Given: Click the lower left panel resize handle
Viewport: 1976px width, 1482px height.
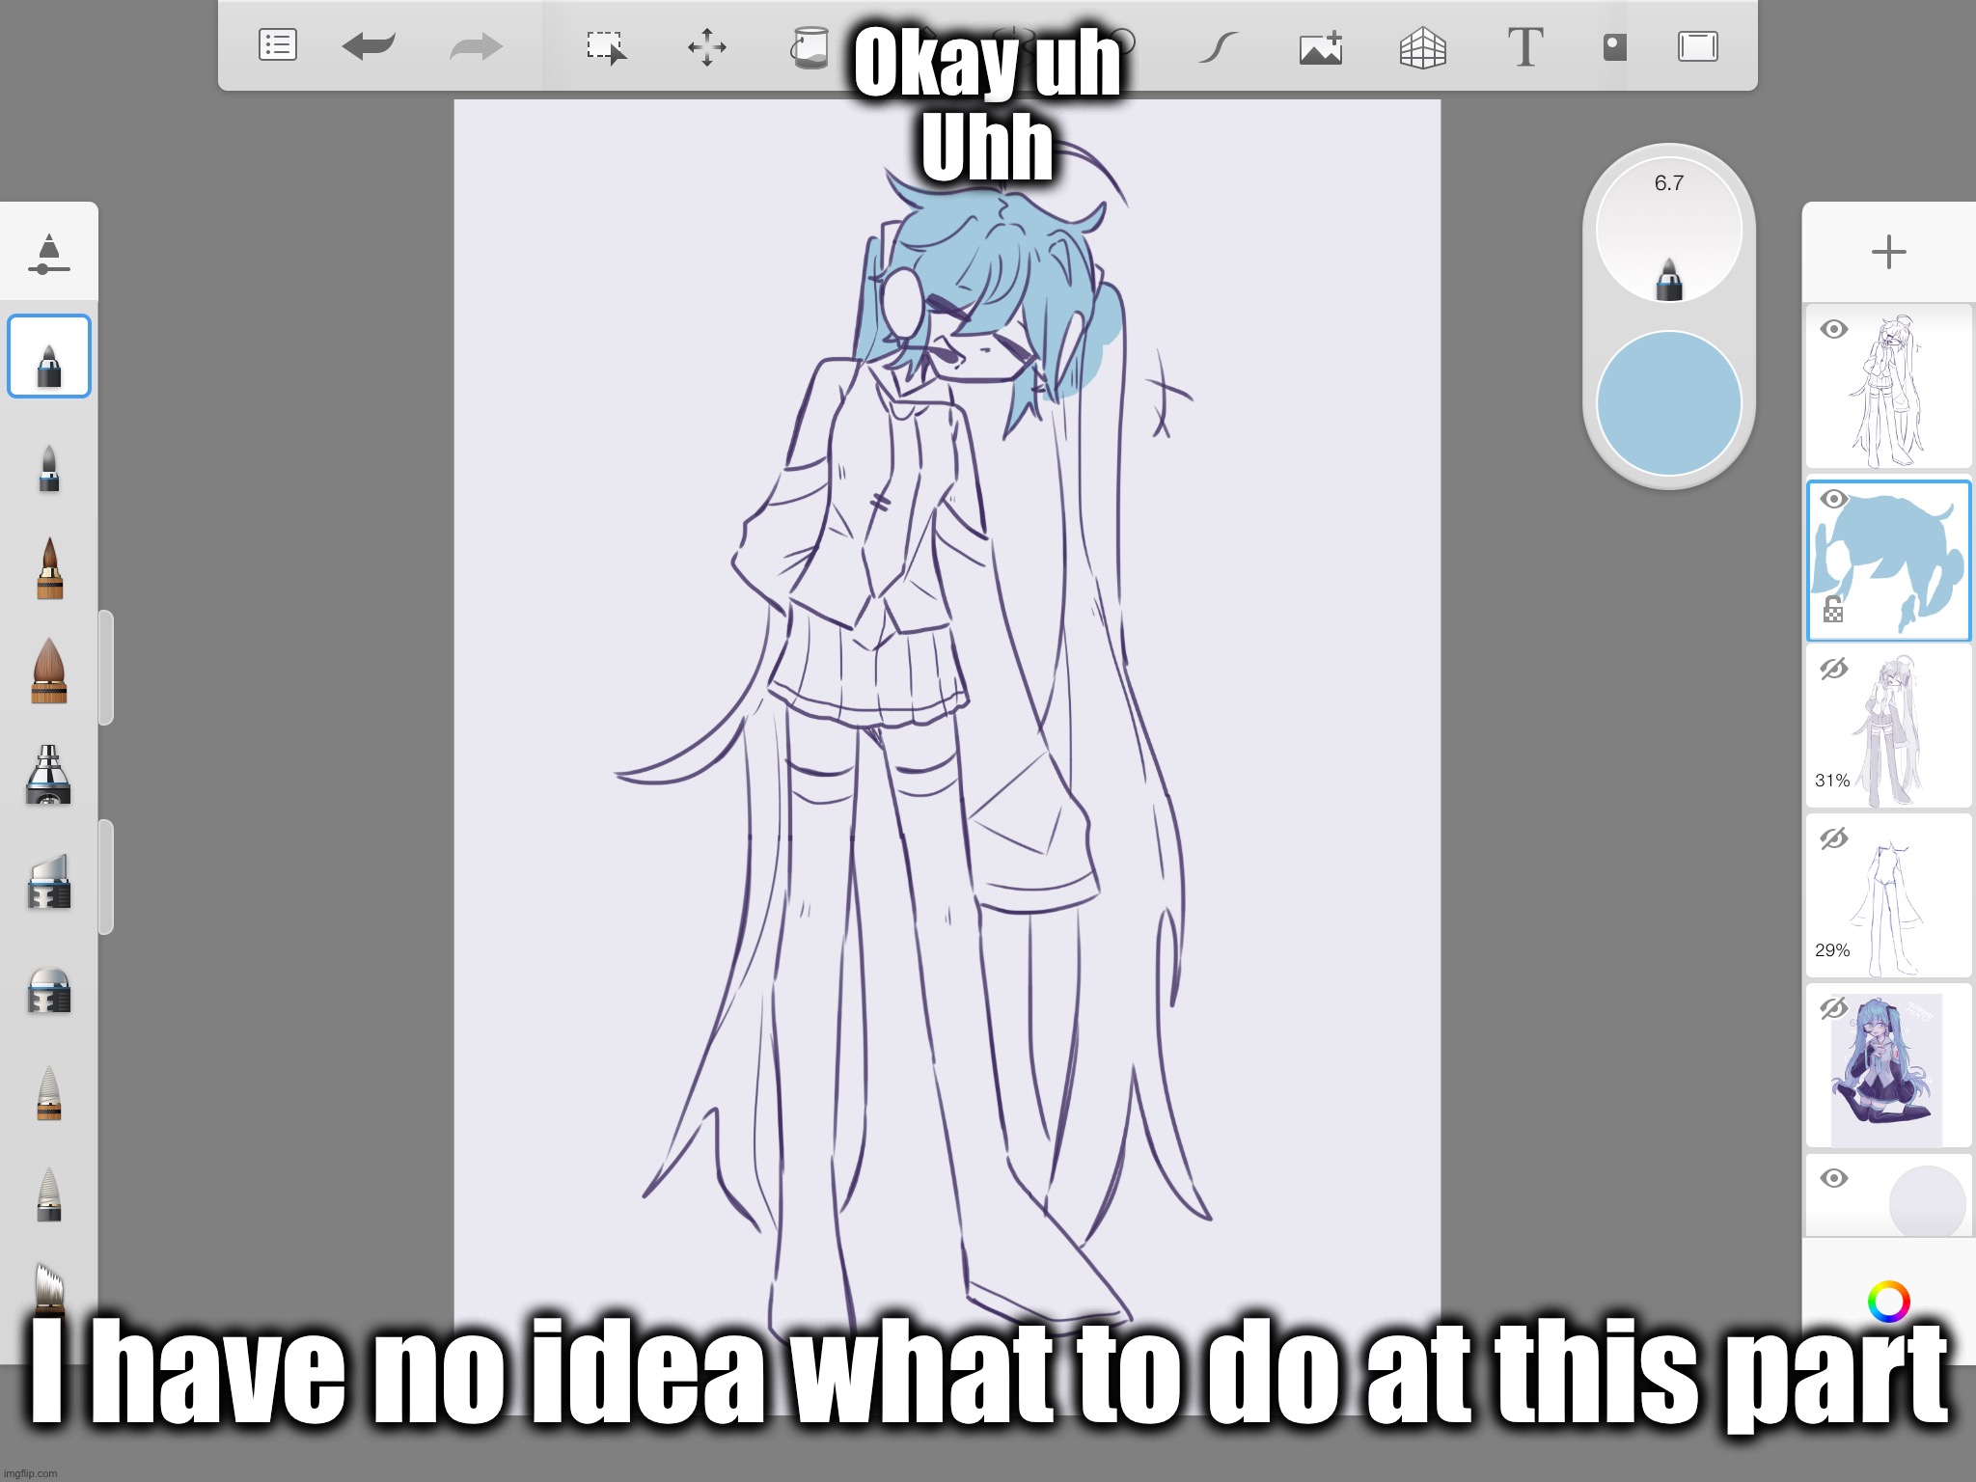Looking at the screenshot, I should 106,877.
